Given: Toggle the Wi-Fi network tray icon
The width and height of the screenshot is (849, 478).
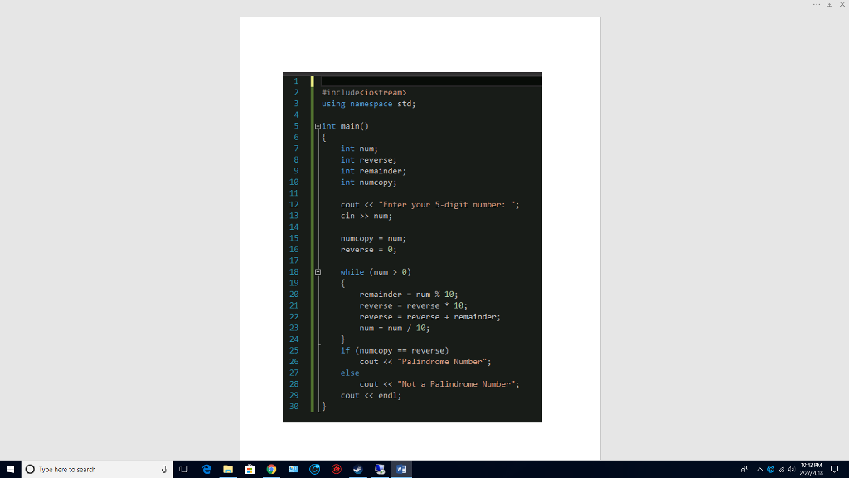Looking at the screenshot, I should pos(781,469).
